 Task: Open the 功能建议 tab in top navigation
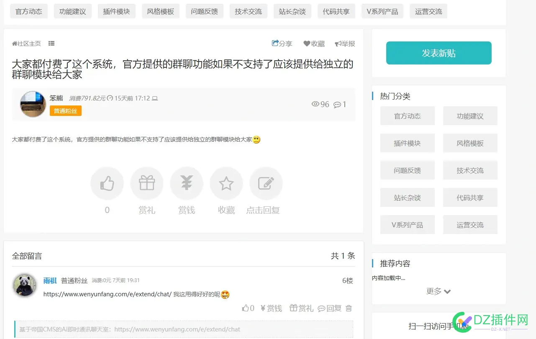pos(73,11)
